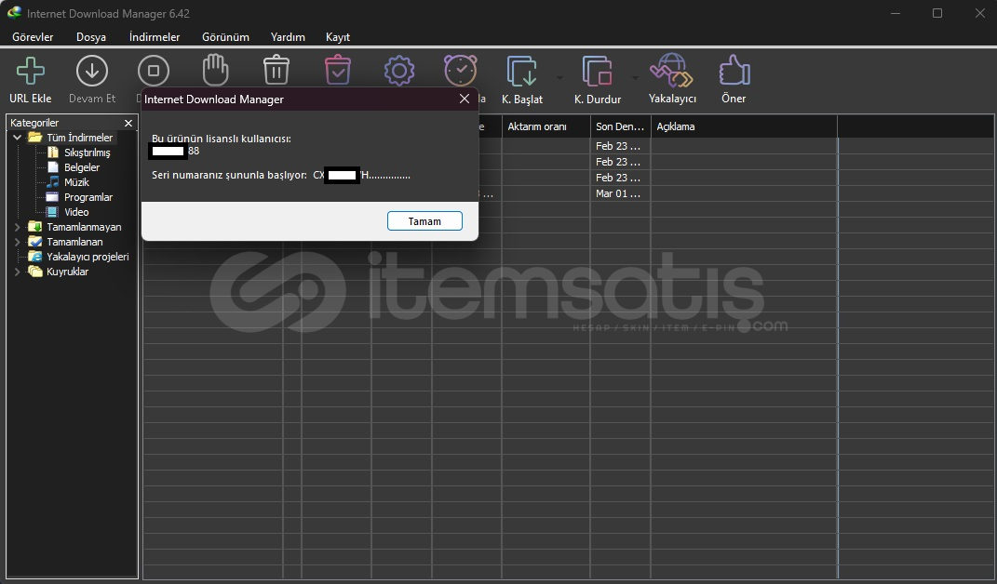Click the Devam Et download icon

pyautogui.click(x=92, y=71)
